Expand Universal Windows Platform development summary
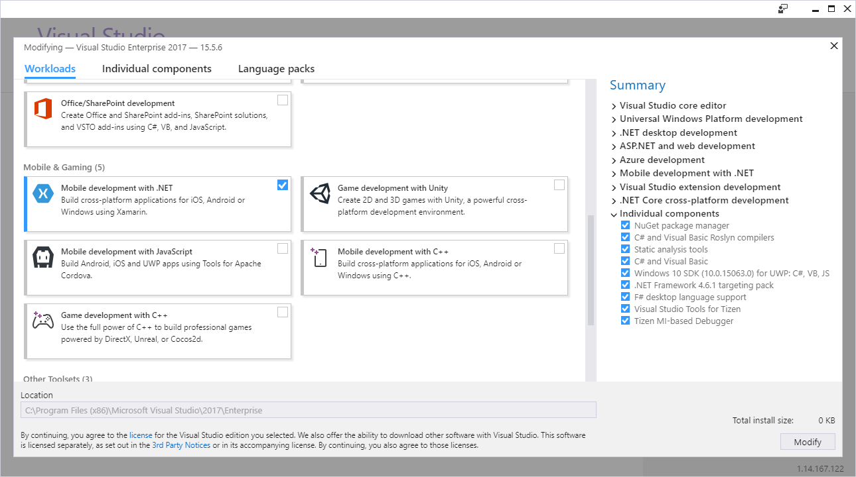The image size is (856, 477). click(x=614, y=119)
